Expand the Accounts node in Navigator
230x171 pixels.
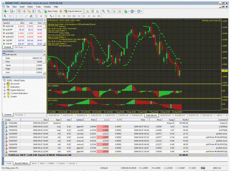(x=4, y=84)
